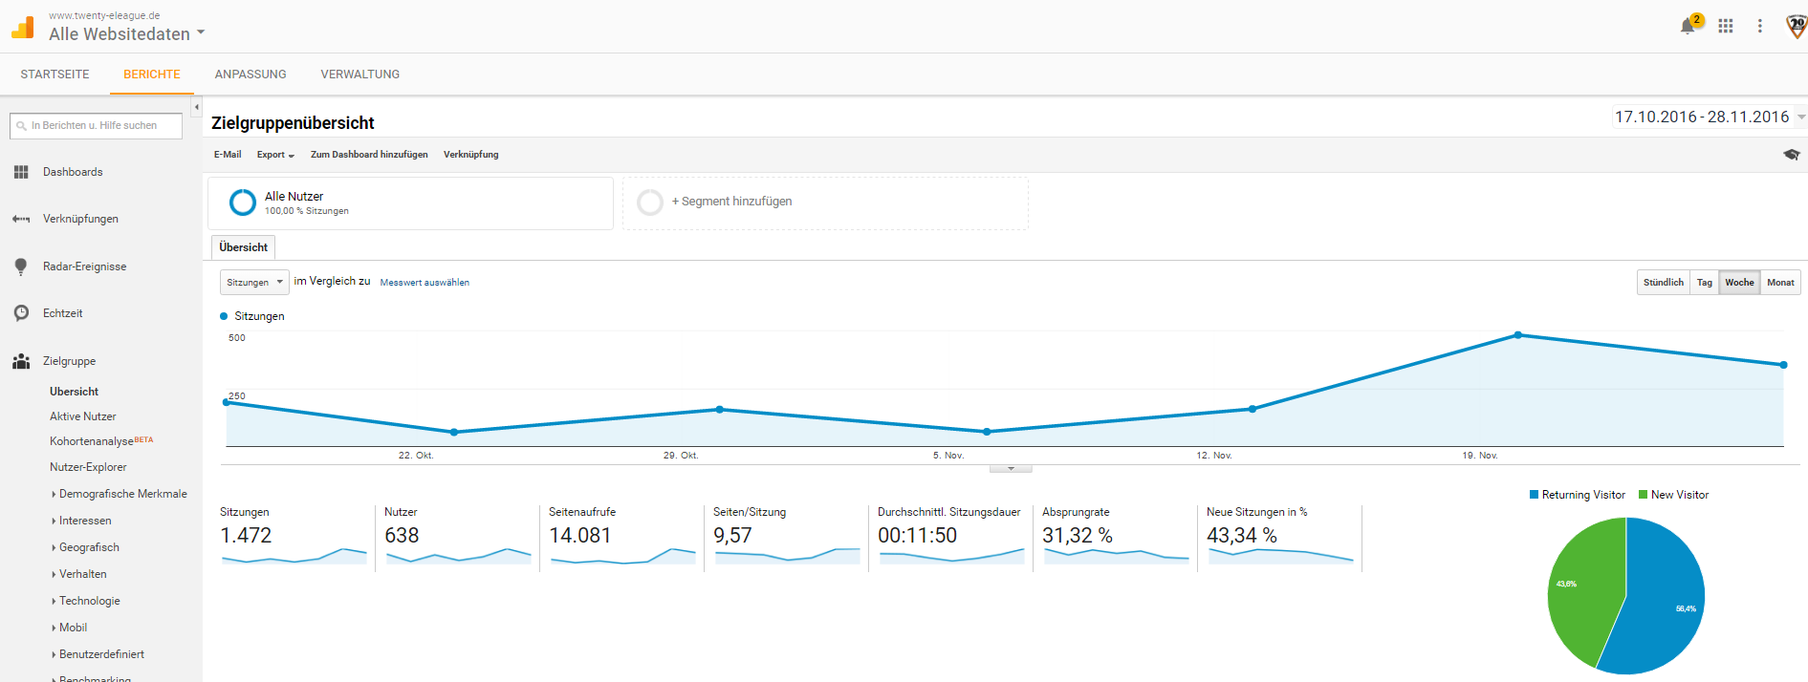Viewport: 1808px width, 682px height.
Task: Open the notifications bell icon
Action: click(1688, 26)
